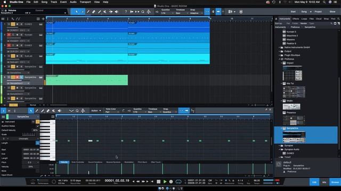Switch to browser Loops tab
The image size is (341, 191).
pyautogui.click(x=304, y=19)
